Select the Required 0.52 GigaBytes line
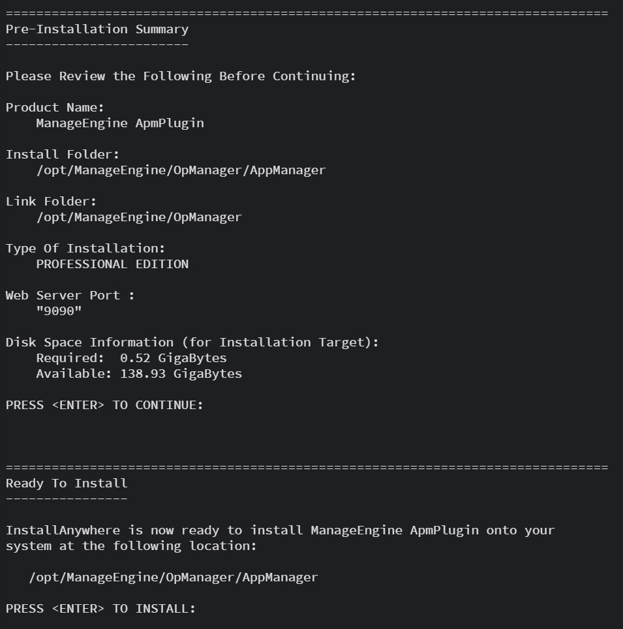Image resolution: width=623 pixels, height=629 pixels. point(131,358)
